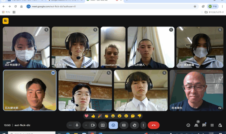Open tab groups grid icon in bookmarks bar
Image resolution: width=226 pixels, height=134 pixels.
click(x=14, y=12)
